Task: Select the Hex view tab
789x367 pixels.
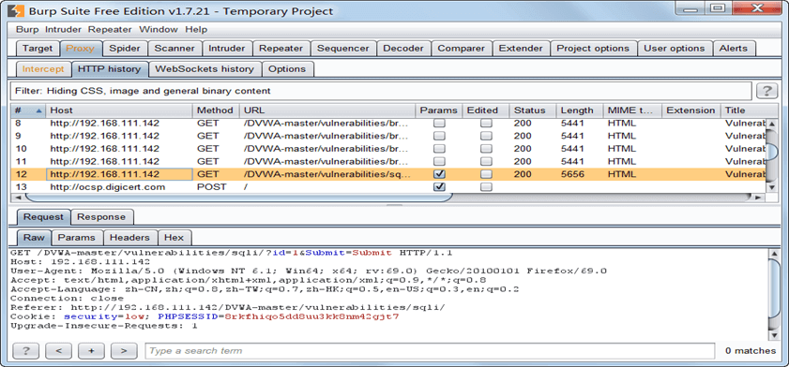Action: point(174,238)
